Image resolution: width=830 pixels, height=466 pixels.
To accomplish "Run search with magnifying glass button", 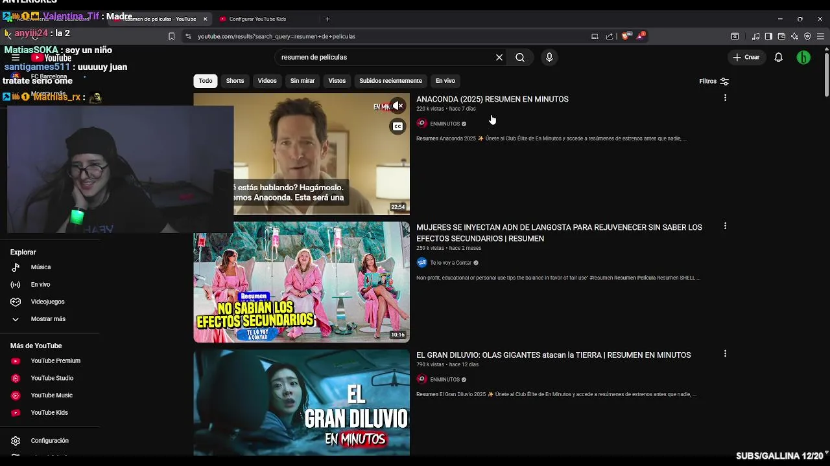I will [x=520, y=58].
